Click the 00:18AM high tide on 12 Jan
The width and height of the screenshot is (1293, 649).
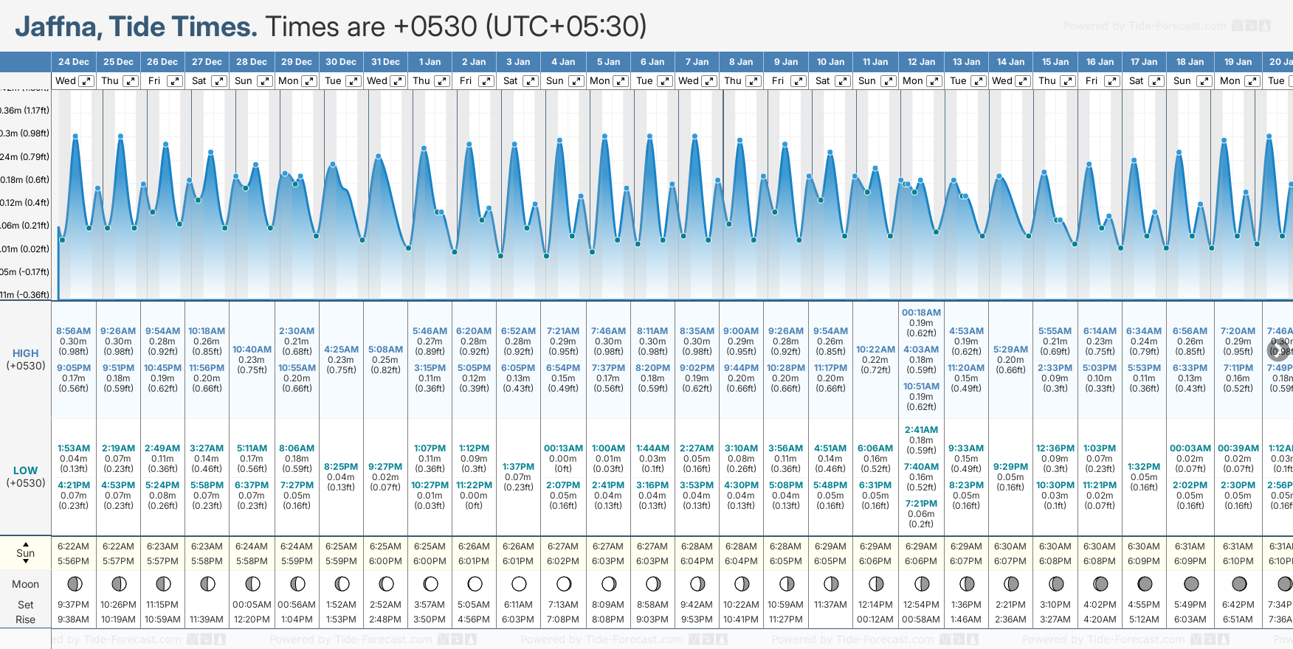coord(921,313)
